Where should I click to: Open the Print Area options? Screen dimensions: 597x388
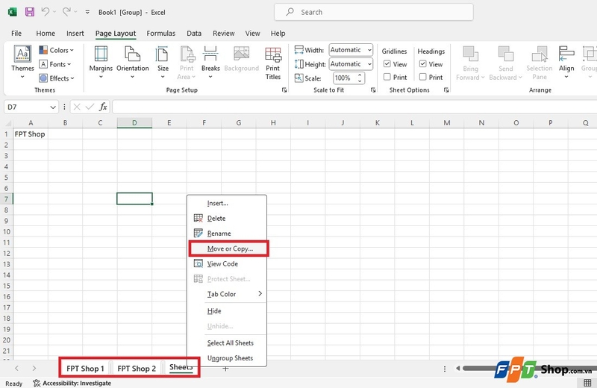point(187,63)
